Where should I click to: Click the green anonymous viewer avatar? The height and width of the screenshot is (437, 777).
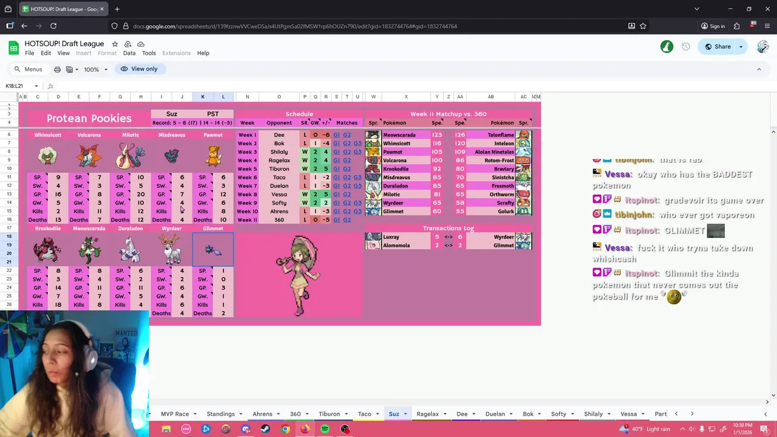[x=667, y=47]
